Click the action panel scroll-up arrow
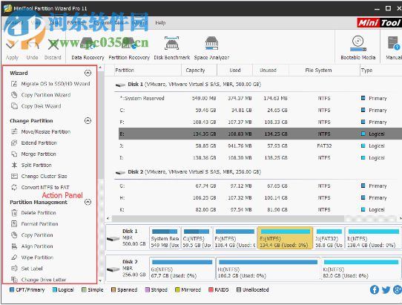This screenshot has width=402, height=305. [100, 68]
